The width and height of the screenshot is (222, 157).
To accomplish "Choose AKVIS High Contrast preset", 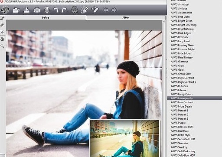I will (183, 78).
